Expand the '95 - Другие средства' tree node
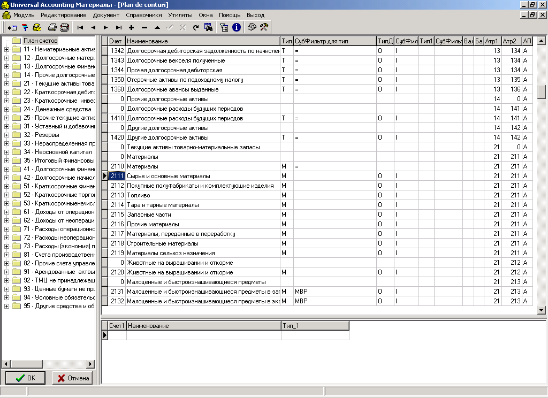 pos(6,307)
